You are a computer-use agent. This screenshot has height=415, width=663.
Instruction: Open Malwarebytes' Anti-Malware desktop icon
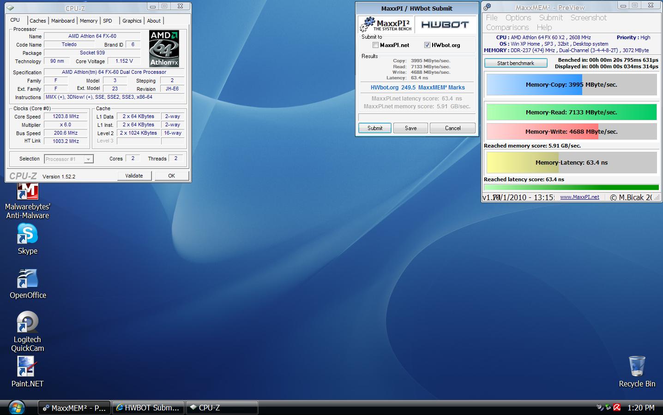[27, 201]
